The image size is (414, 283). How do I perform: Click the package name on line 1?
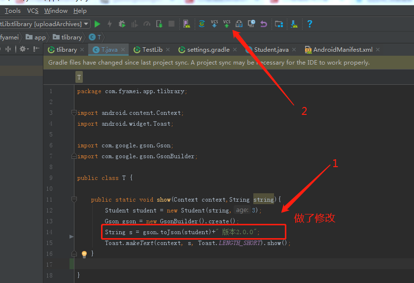[x=144, y=91]
